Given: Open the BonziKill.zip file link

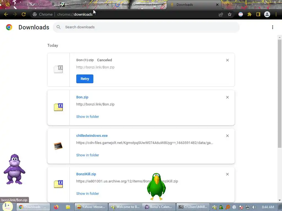Looking at the screenshot, I should tap(86, 174).
